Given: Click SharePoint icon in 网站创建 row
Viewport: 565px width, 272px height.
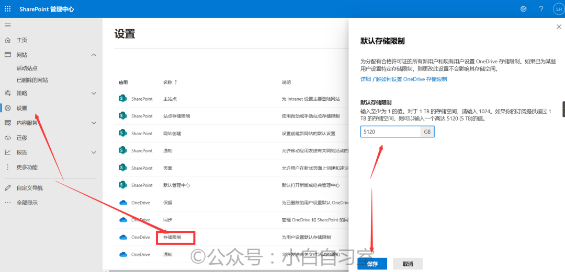Looking at the screenshot, I should 123,133.
